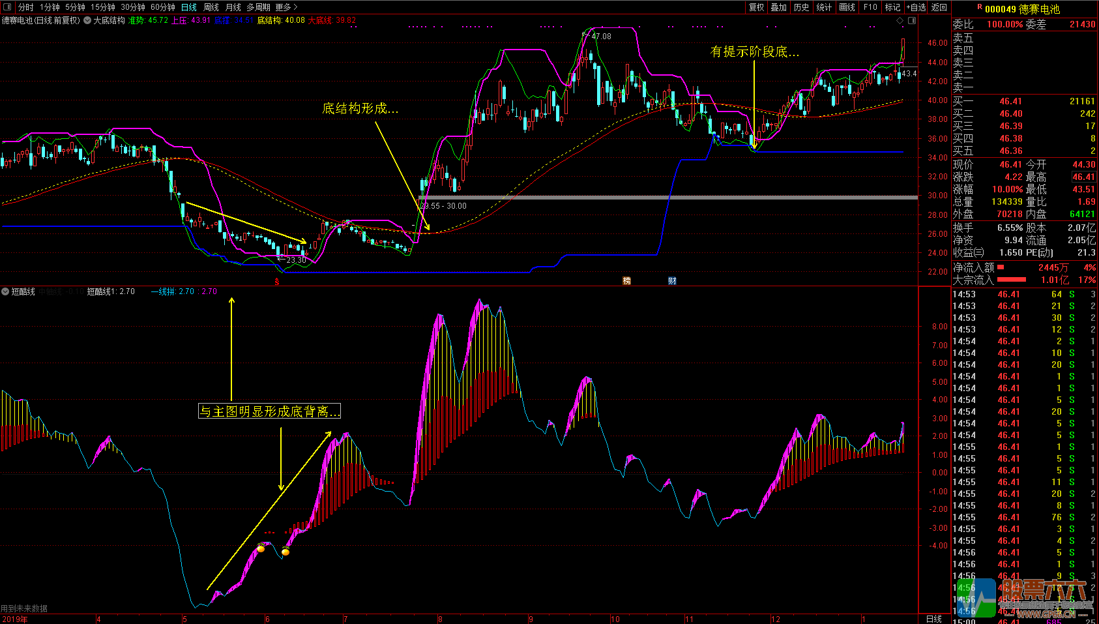The image size is (1099, 624).
Task: Click the 日线 label at bottom right
Action: click(934, 619)
